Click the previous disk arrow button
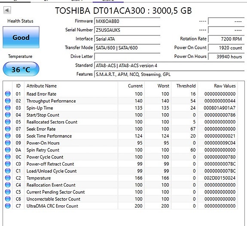Viewport: 247px width, 226px height. click(7, 10)
